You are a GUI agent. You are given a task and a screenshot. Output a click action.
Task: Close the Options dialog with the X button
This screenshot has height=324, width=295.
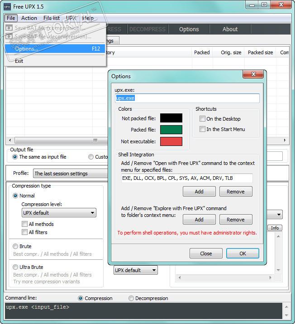point(253,74)
